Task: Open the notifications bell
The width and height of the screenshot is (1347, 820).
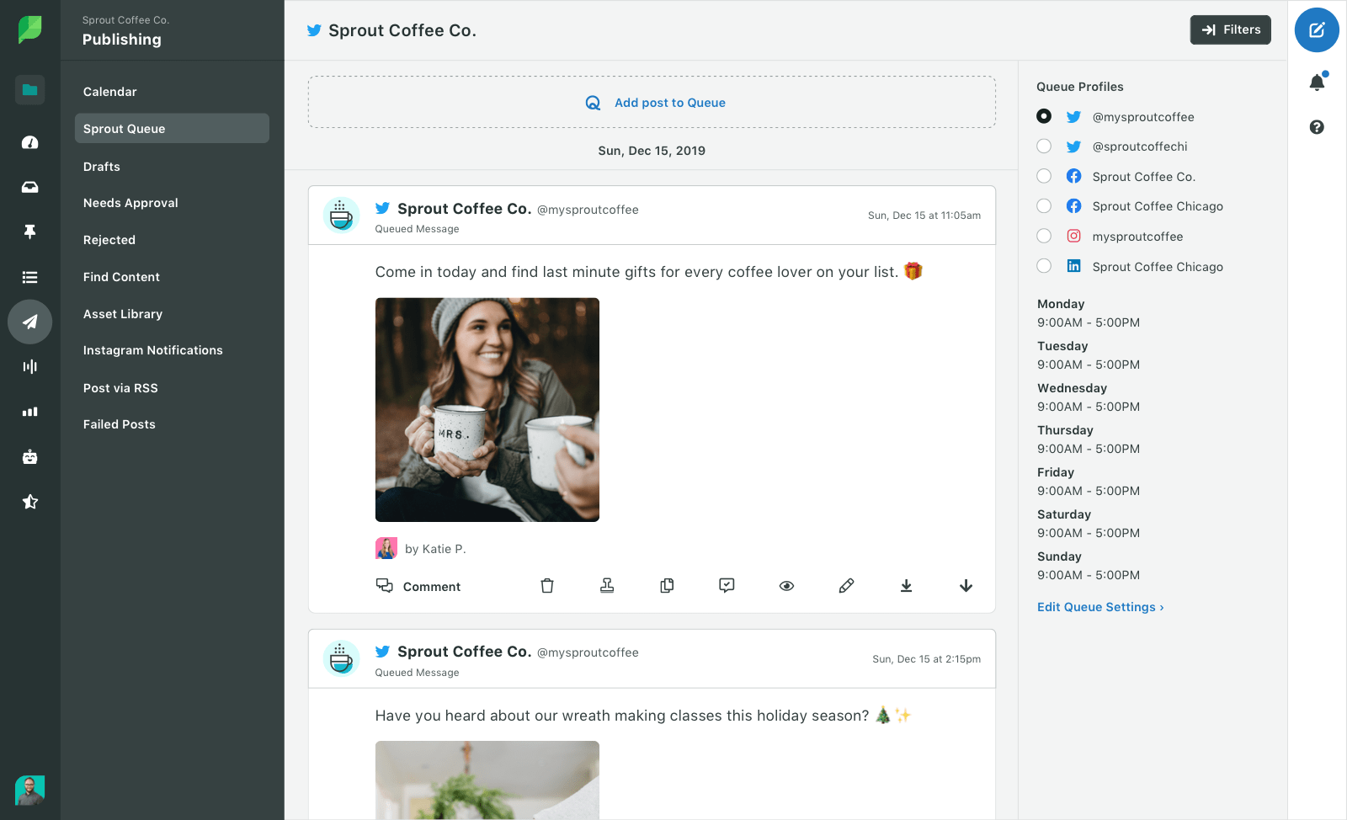Action: (x=1317, y=83)
